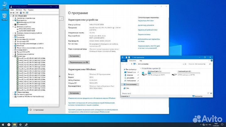
Task: Expand the Контроллеры запоминающих устройств category
Action: 13,44
